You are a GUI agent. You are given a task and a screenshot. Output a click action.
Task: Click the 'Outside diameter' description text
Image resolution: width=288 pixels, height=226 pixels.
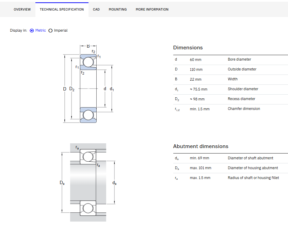pos(242,69)
